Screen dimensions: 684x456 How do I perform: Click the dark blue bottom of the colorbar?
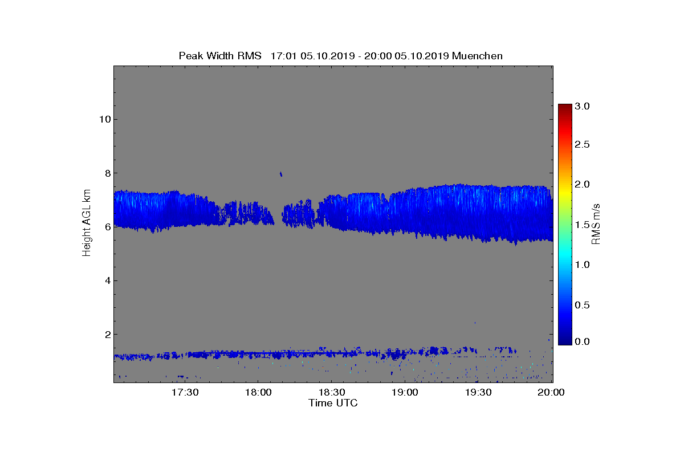click(x=565, y=340)
